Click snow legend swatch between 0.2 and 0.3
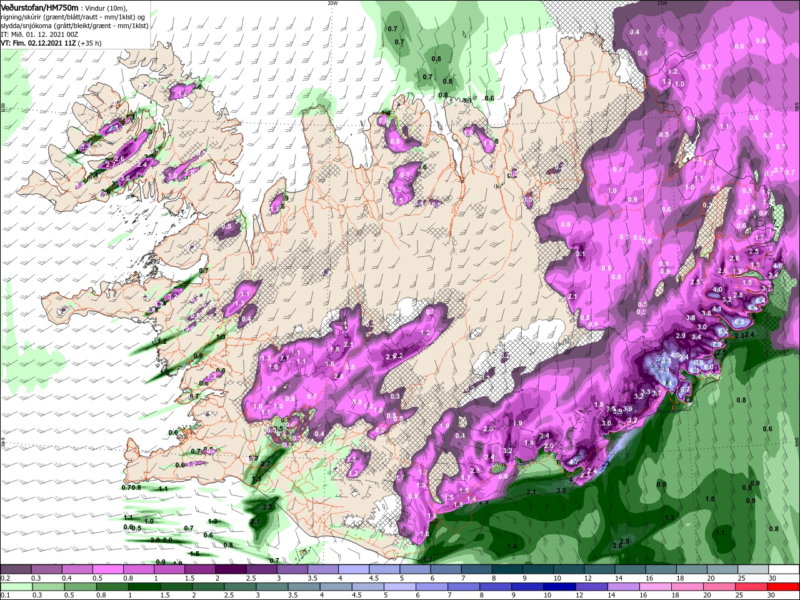 (16, 569)
